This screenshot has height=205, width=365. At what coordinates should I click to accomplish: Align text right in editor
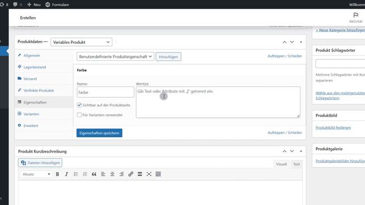pos(121,174)
